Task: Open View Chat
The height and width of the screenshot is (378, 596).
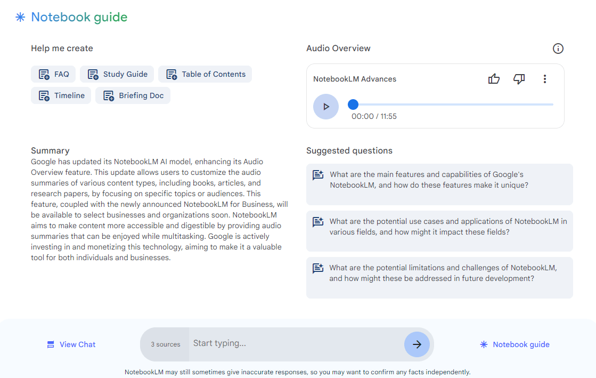Action: pos(71,344)
